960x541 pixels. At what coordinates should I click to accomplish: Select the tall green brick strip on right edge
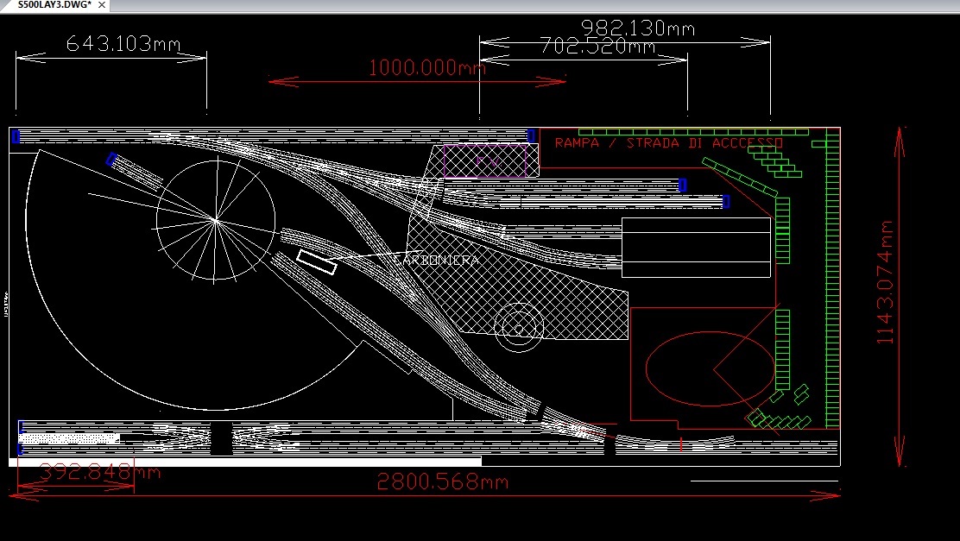[x=833, y=278]
